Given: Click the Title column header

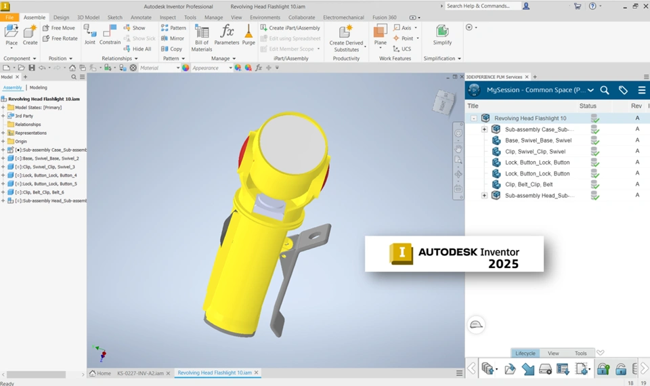Looking at the screenshot, I should point(473,106).
